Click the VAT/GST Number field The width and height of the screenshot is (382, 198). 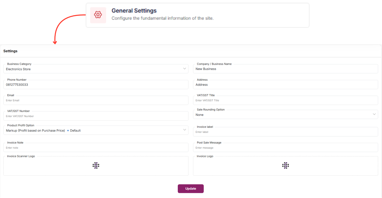96,116
